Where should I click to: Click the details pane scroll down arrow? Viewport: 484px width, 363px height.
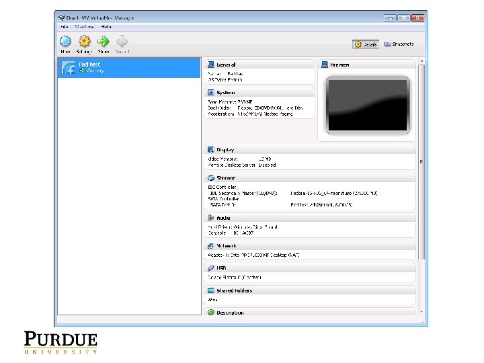(x=421, y=312)
